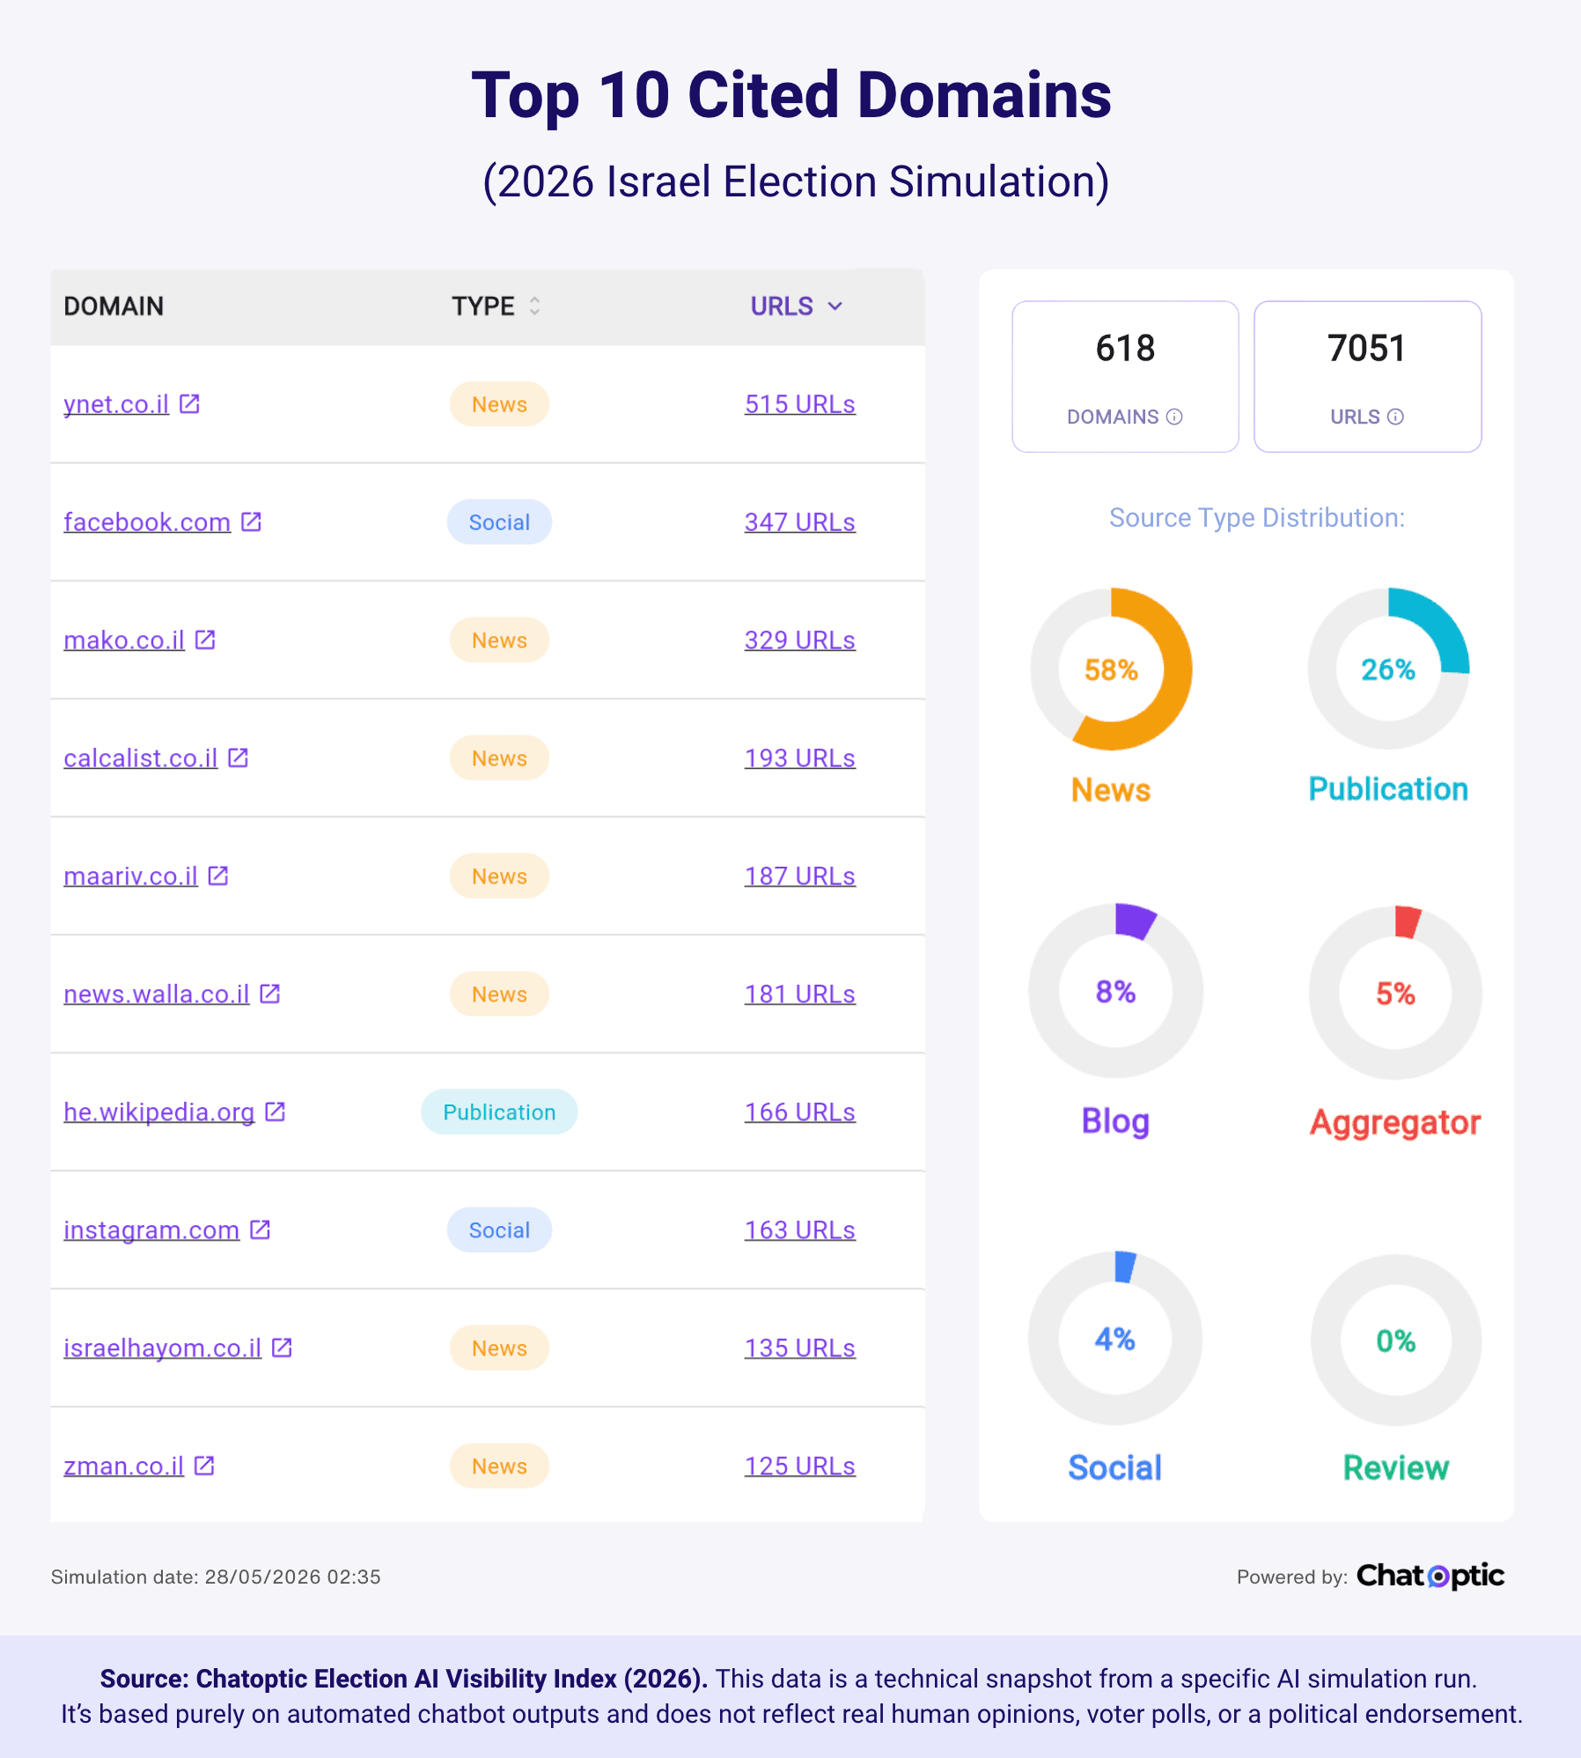
Task: Open external link icon beside news.walla.co.il
Action: point(270,993)
